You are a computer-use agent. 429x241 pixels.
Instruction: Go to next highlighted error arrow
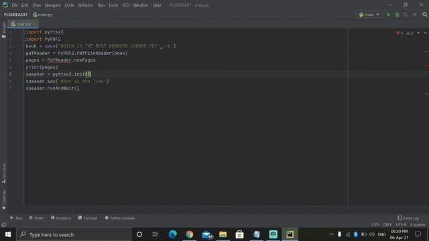(425, 33)
